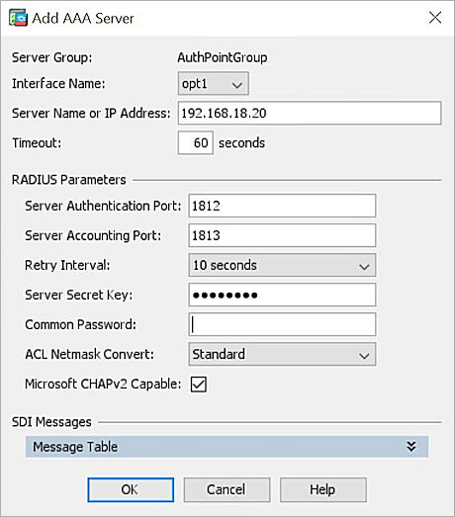The image size is (455, 517).
Task: Click the Server Accounting Port field
Action: point(282,235)
